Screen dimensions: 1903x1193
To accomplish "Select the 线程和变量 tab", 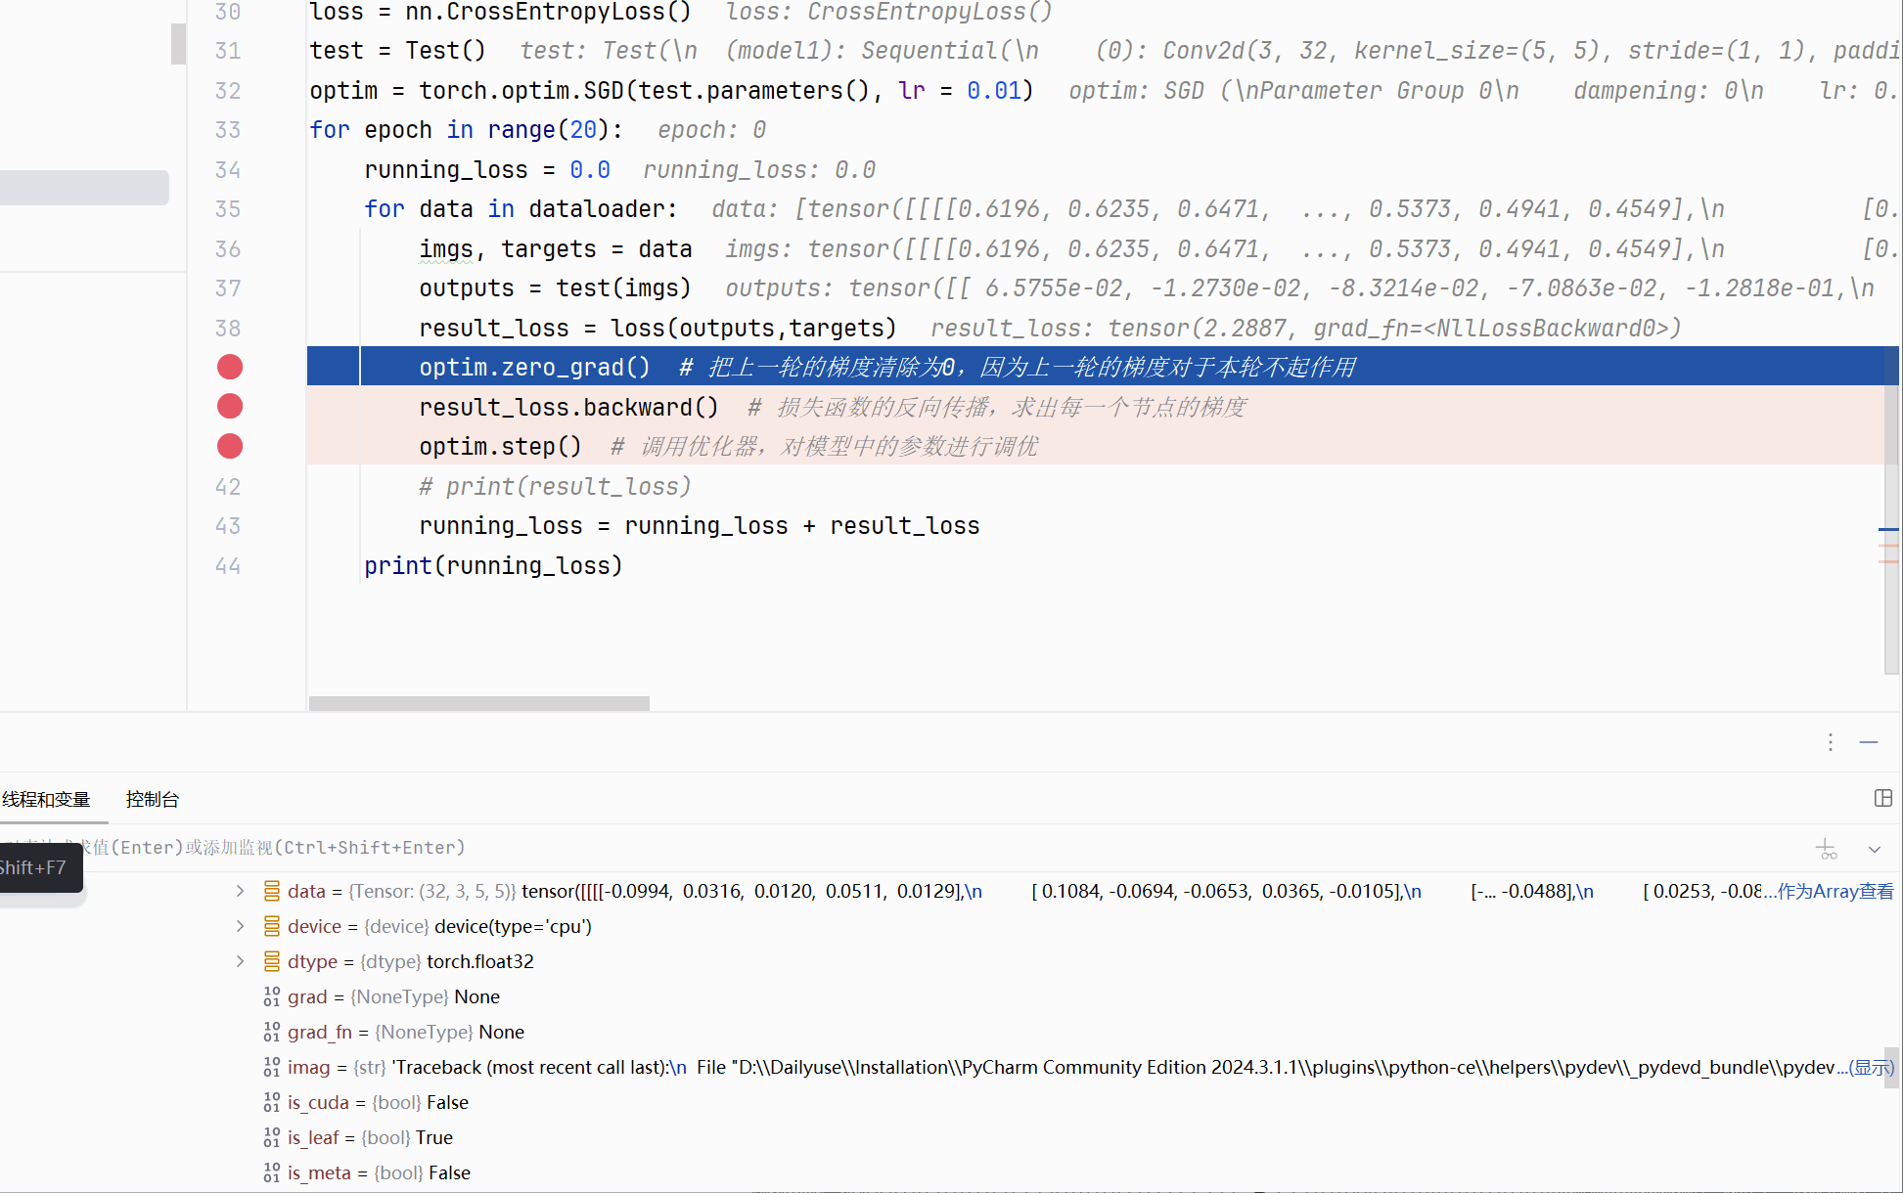I will coord(46,799).
